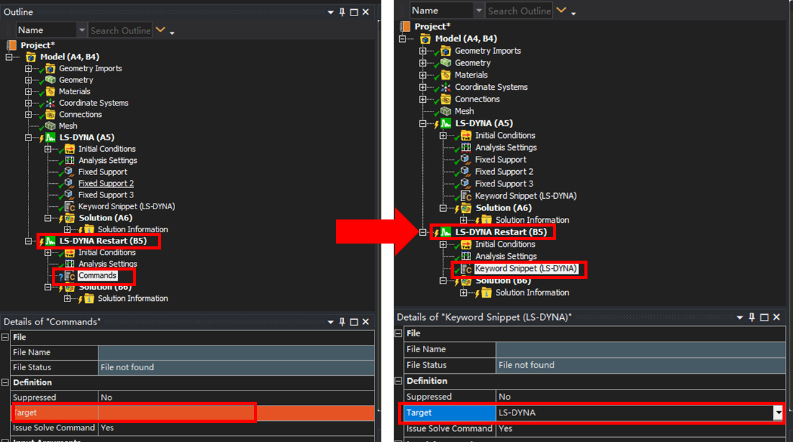The width and height of the screenshot is (793, 442).
Task: Expand Coordinate Systems node in right outline
Action: click(423, 87)
